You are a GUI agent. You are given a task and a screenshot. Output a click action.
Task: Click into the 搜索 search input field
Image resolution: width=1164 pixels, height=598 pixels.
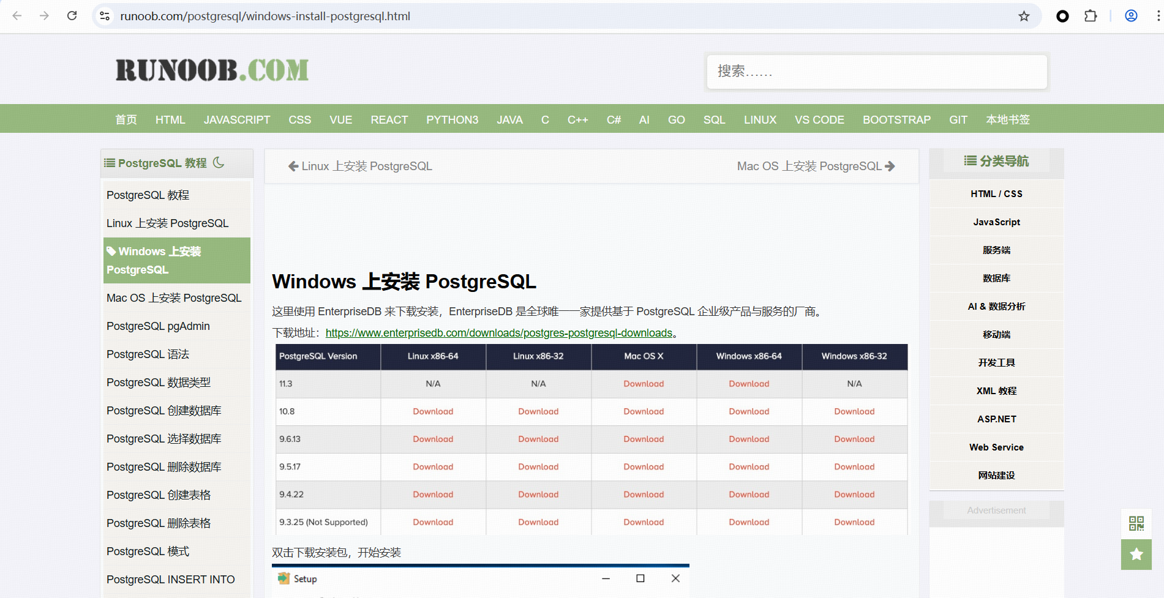[x=876, y=72]
